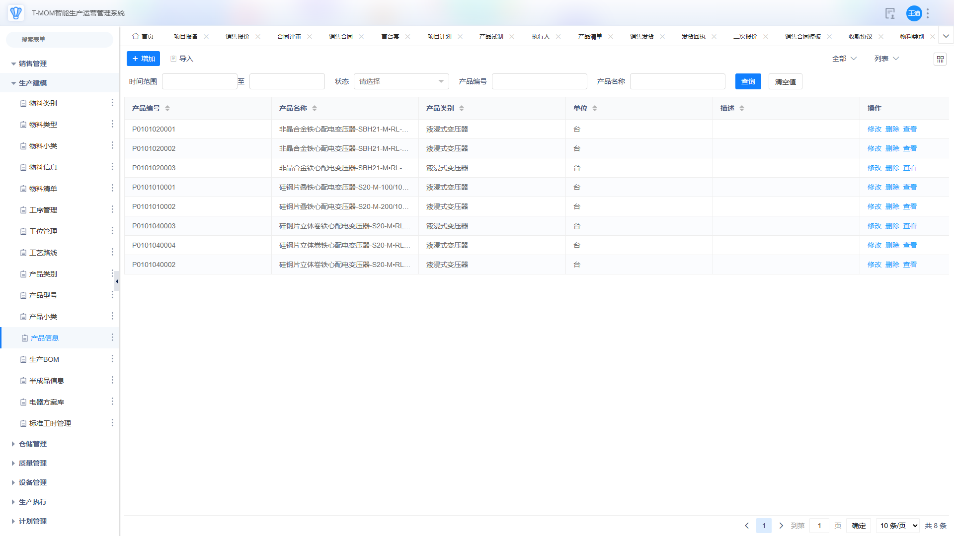
Task: Open 工艺路线 in the sidebar
Action: (43, 253)
